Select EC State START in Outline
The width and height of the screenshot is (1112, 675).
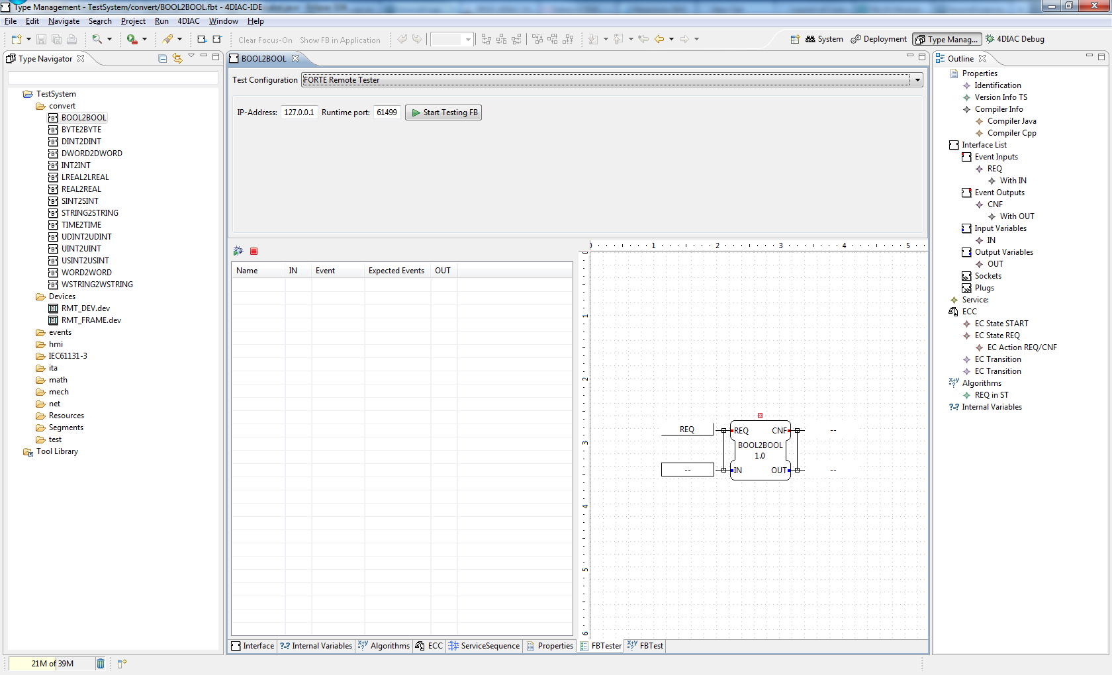pyautogui.click(x=1001, y=324)
